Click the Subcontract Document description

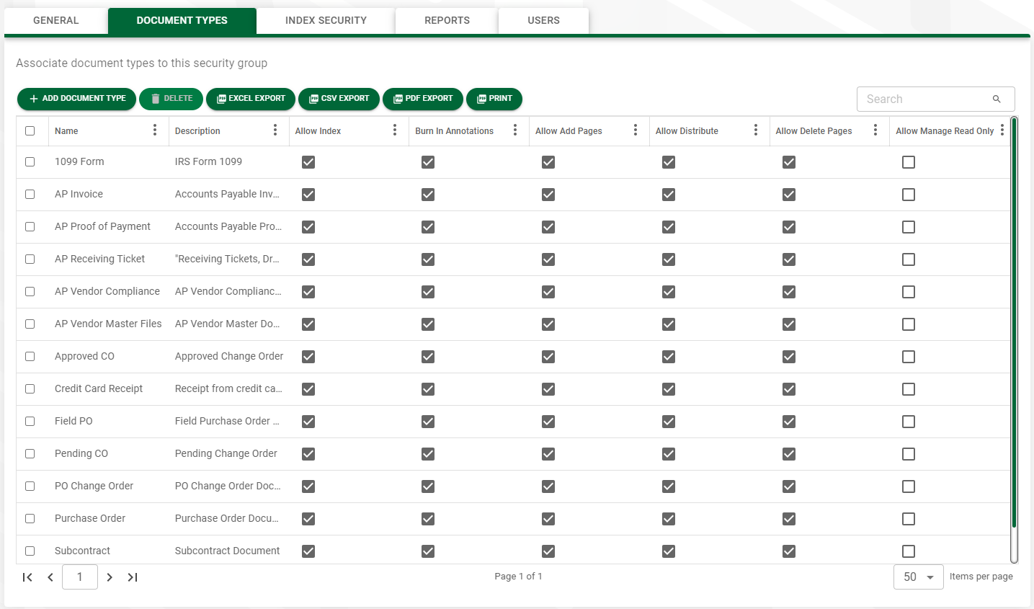tap(228, 551)
